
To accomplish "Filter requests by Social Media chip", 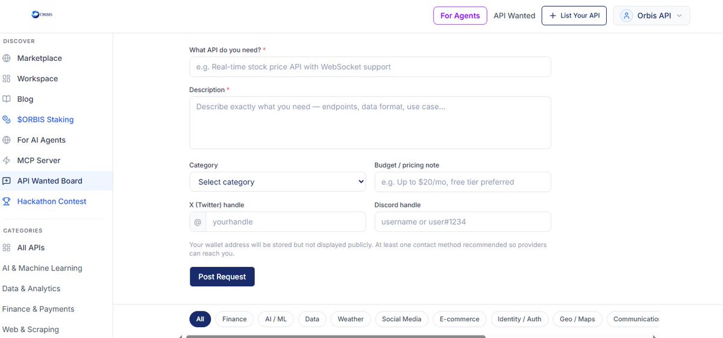I will 401,319.
